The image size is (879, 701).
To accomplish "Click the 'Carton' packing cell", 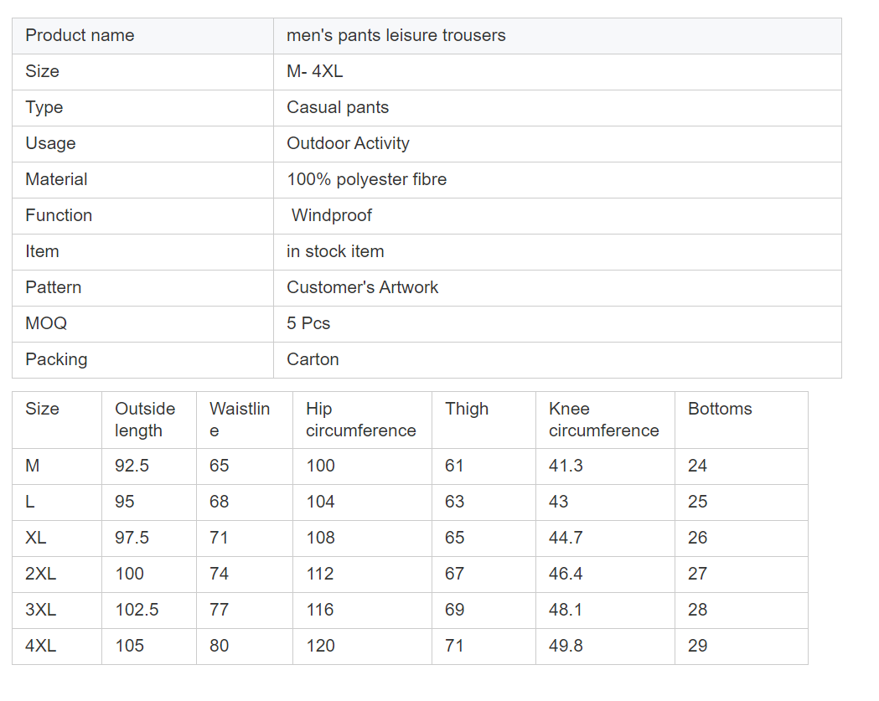I will (x=313, y=359).
